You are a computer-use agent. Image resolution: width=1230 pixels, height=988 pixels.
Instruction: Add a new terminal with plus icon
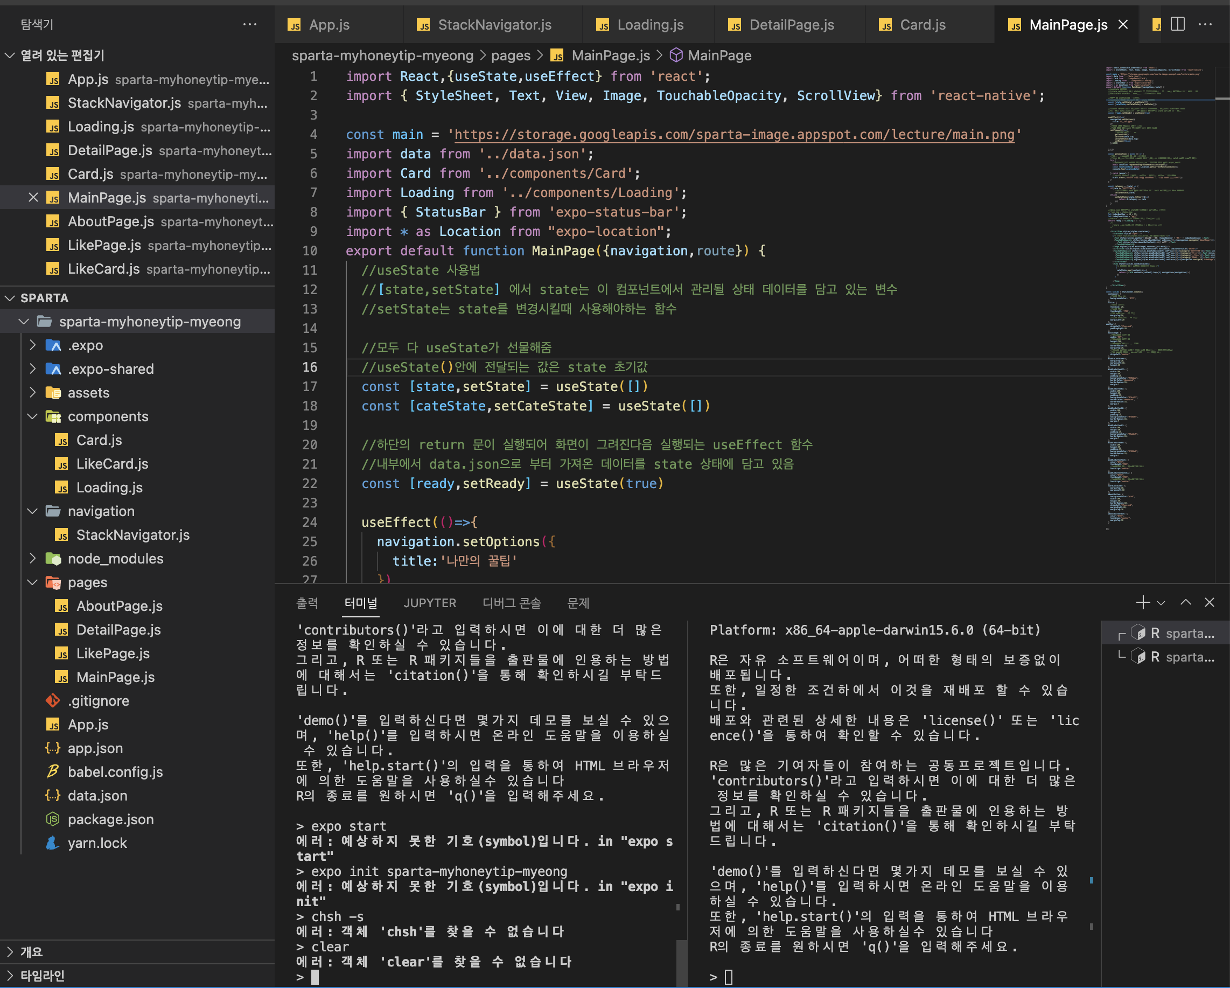[x=1143, y=602]
